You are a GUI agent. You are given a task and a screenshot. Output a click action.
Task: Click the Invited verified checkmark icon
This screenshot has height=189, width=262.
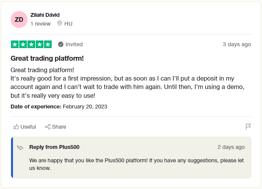[x=61, y=44]
